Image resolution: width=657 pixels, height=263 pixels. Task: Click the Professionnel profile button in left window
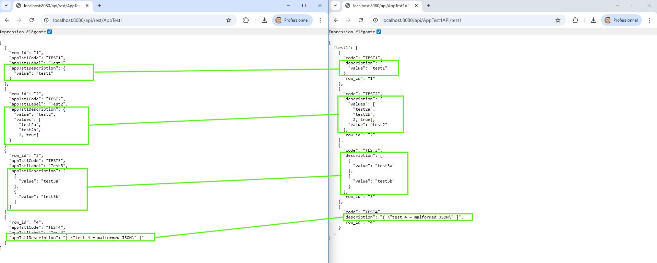coord(292,20)
